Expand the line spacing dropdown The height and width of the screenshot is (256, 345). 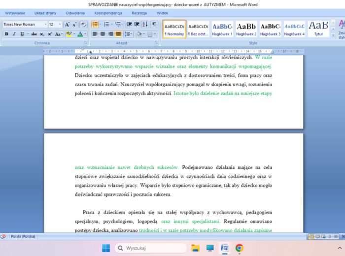tap(129, 34)
